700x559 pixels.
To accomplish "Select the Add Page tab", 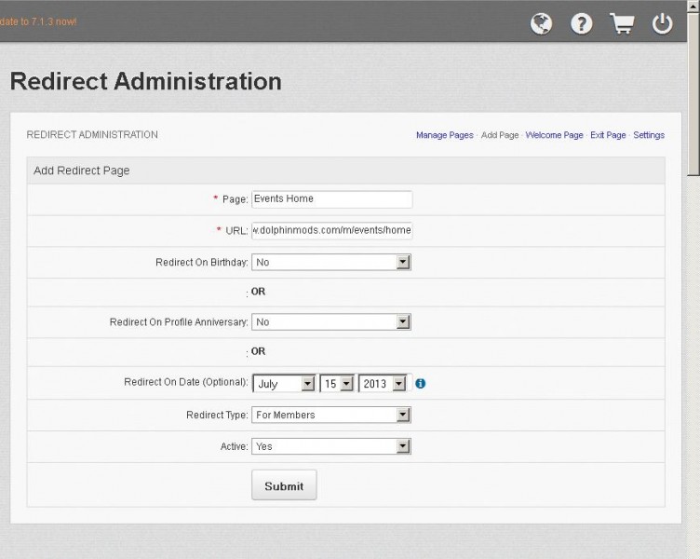I will coord(500,135).
